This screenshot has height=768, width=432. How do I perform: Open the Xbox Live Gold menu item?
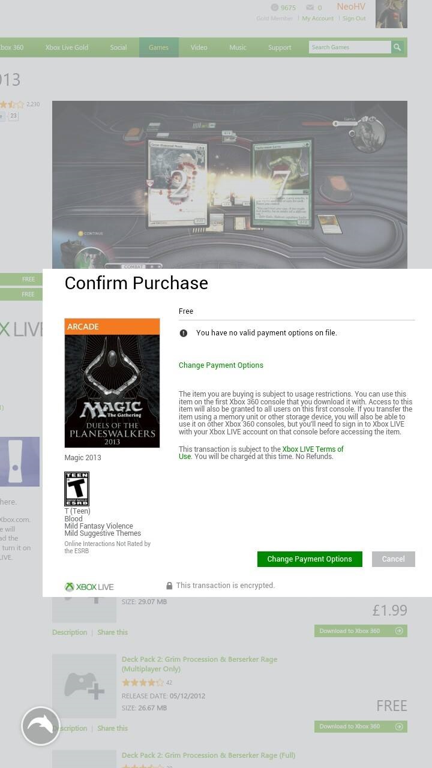pos(67,47)
